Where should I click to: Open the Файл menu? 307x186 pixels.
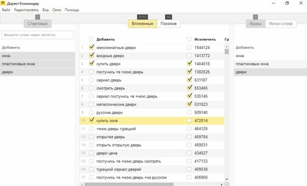tap(6, 10)
